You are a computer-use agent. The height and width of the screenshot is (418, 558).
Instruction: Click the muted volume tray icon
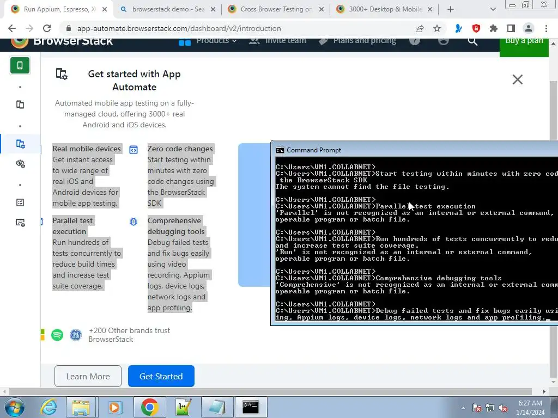503,408
